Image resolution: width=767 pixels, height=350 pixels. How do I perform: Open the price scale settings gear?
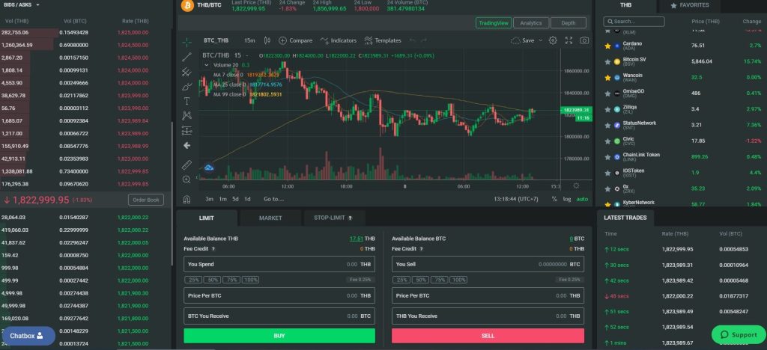(x=576, y=185)
